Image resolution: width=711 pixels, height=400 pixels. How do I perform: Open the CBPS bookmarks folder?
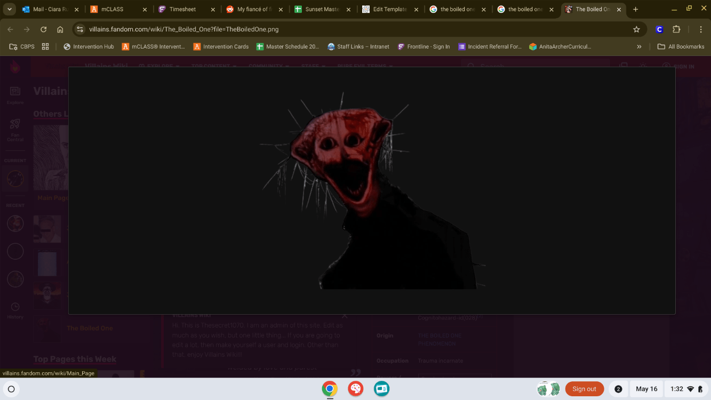point(22,46)
